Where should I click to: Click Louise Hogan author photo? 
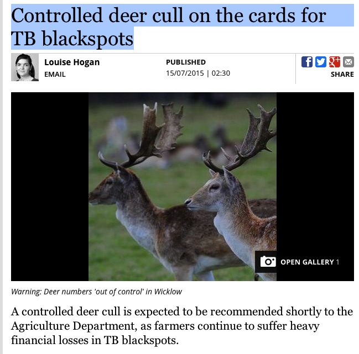(x=25, y=67)
